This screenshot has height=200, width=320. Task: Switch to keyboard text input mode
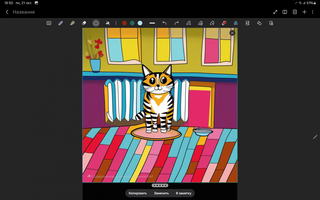tap(49, 23)
